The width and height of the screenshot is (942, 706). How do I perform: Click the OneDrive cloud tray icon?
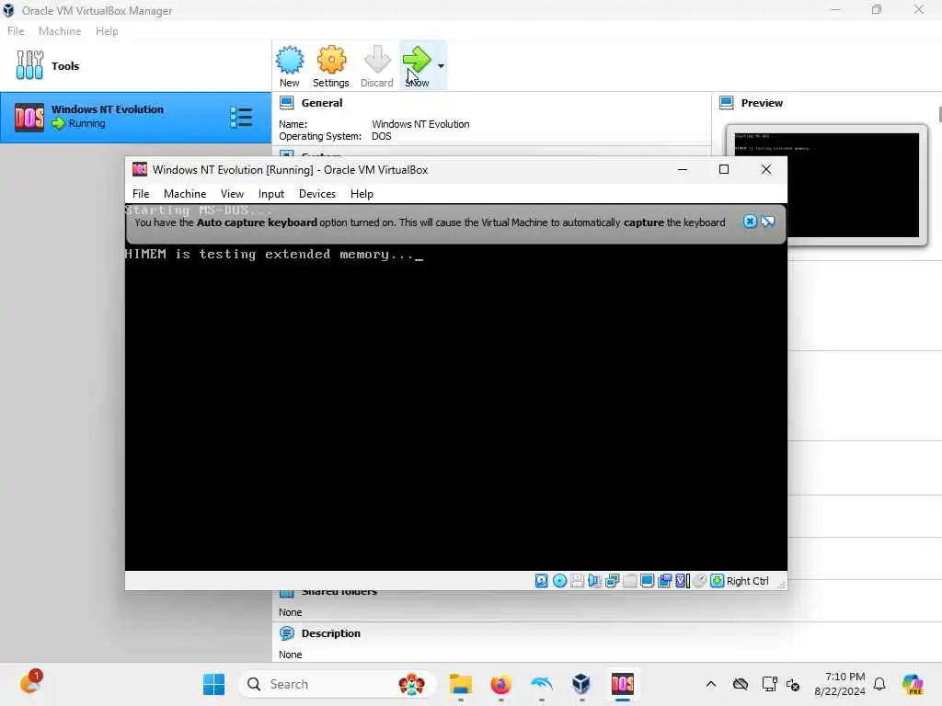tap(741, 684)
